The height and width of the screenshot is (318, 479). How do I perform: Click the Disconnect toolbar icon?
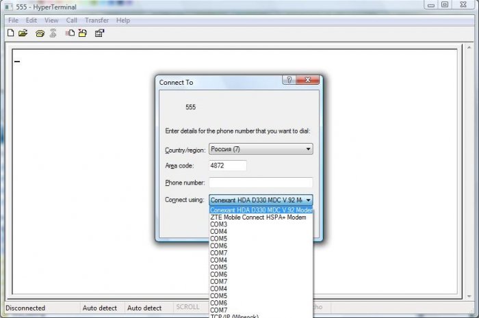(53, 33)
